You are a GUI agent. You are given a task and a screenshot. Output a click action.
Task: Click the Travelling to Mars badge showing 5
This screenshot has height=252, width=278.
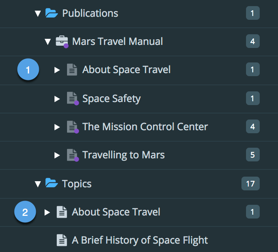[x=252, y=155]
